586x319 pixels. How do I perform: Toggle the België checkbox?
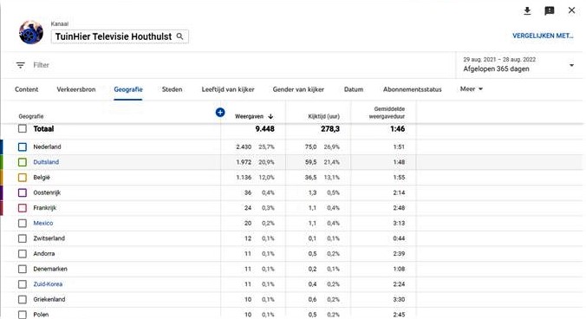[x=23, y=178]
